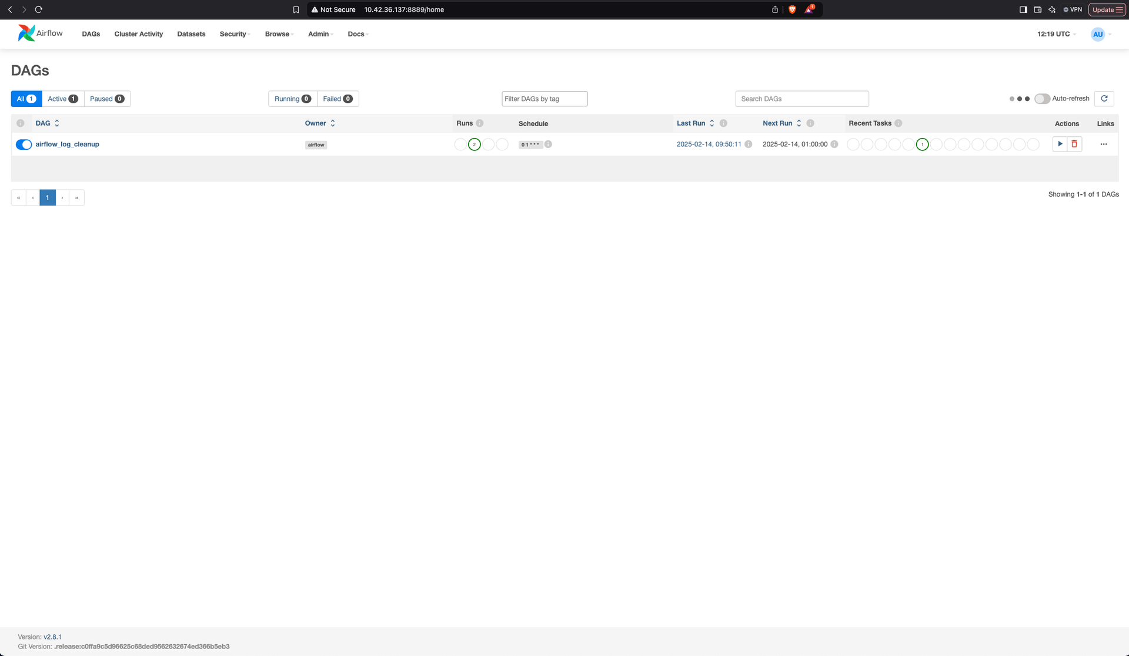Click the Brave Leo AI sparkle icon
Image resolution: width=1129 pixels, height=656 pixels.
pyautogui.click(x=1052, y=9)
